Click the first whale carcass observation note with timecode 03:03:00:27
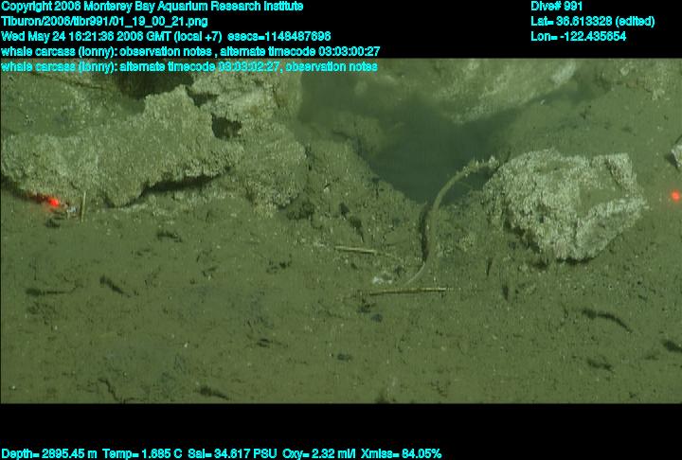The height and width of the screenshot is (460, 682). pos(190,51)
